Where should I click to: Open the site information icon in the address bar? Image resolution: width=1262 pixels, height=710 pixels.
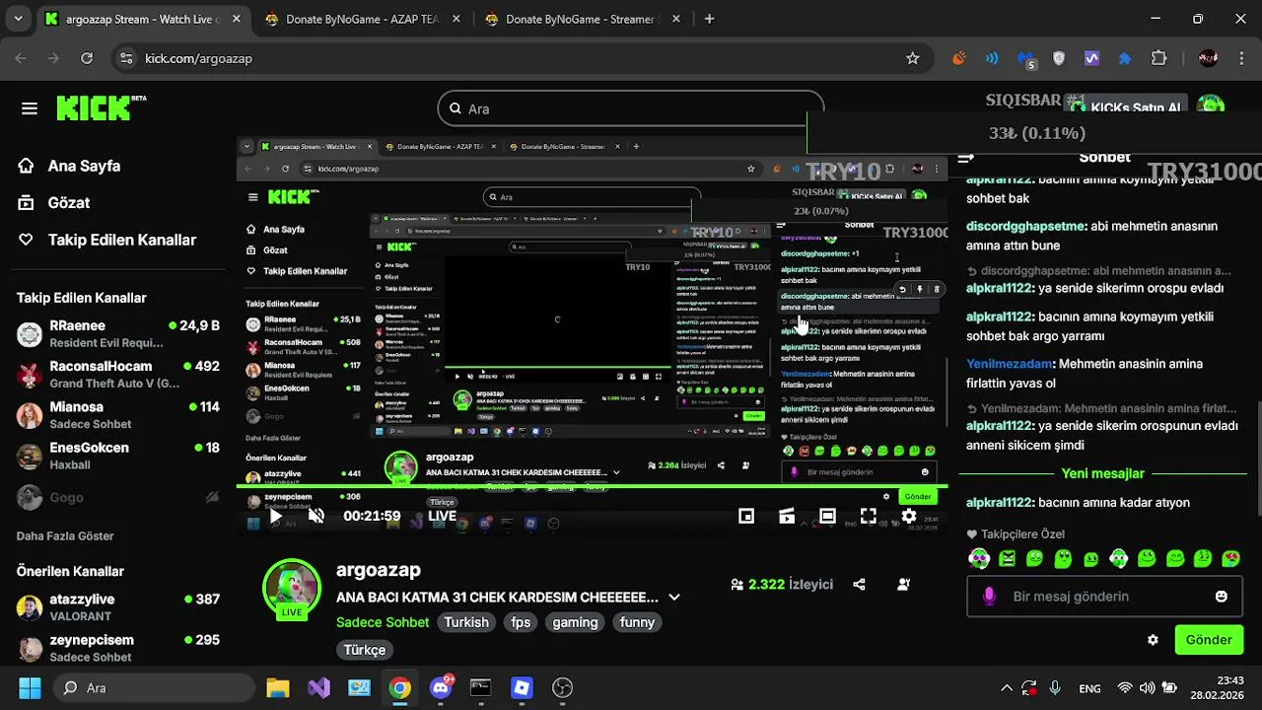pos(126,58)
